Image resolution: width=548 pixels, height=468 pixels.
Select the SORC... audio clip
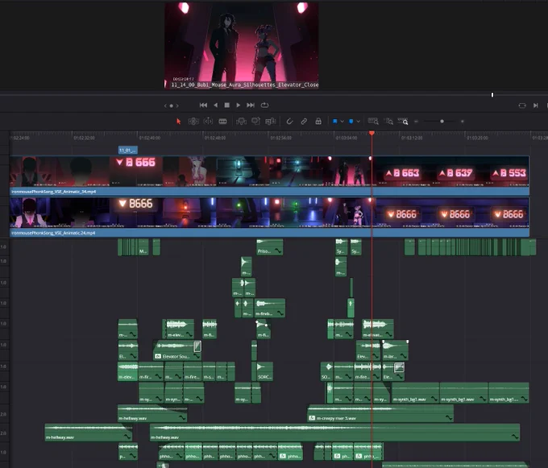pyautogui.click(x=264, y=371)
